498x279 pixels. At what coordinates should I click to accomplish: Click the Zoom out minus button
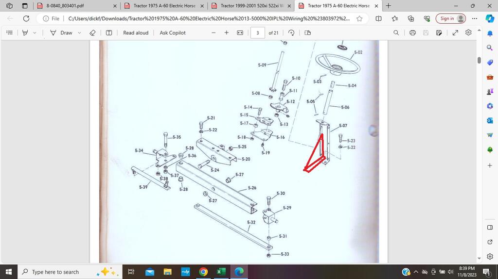(x=213, y=33)
